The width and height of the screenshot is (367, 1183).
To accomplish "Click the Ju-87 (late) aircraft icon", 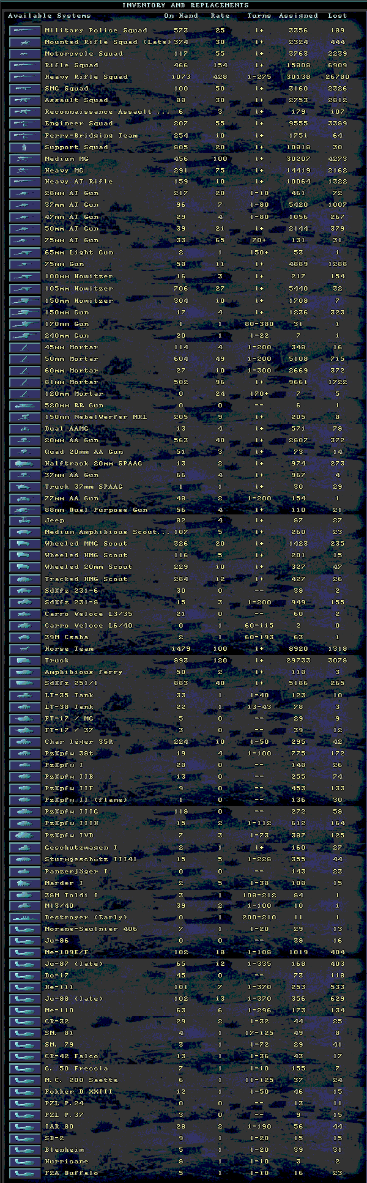I will (x=25, y=963).
